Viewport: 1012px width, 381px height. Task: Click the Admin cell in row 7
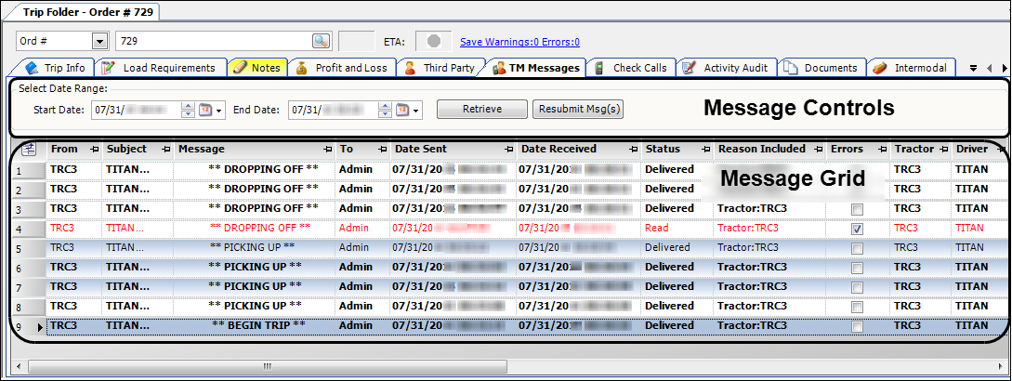click(363, 287)
